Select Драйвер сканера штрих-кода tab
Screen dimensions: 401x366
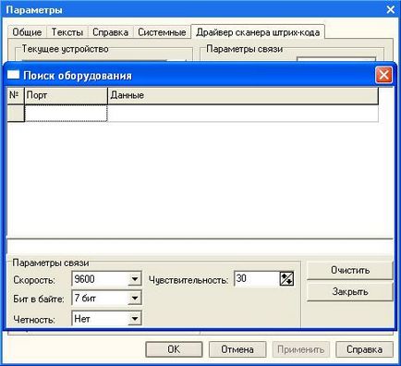pos(258,32)
